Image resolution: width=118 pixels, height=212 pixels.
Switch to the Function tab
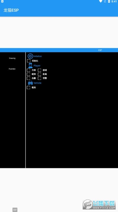(12, 69)
